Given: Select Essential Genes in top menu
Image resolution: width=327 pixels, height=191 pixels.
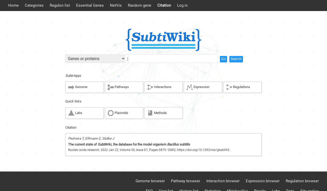Looking at the screenshot, I should (90, 5).
